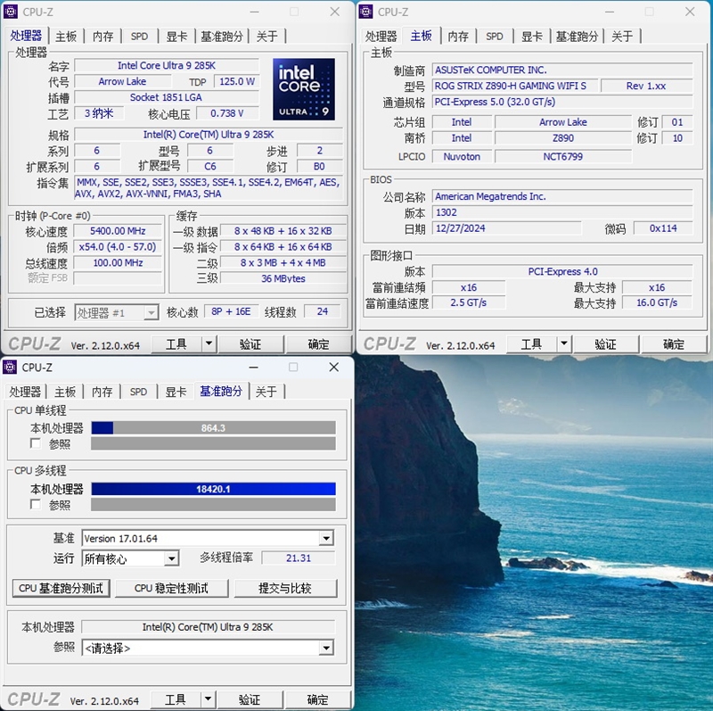The height and width of the screenshot is (711, 713).
Task: Open the 显卡 tab in the benchmark window
Action: tap(176, 392)
